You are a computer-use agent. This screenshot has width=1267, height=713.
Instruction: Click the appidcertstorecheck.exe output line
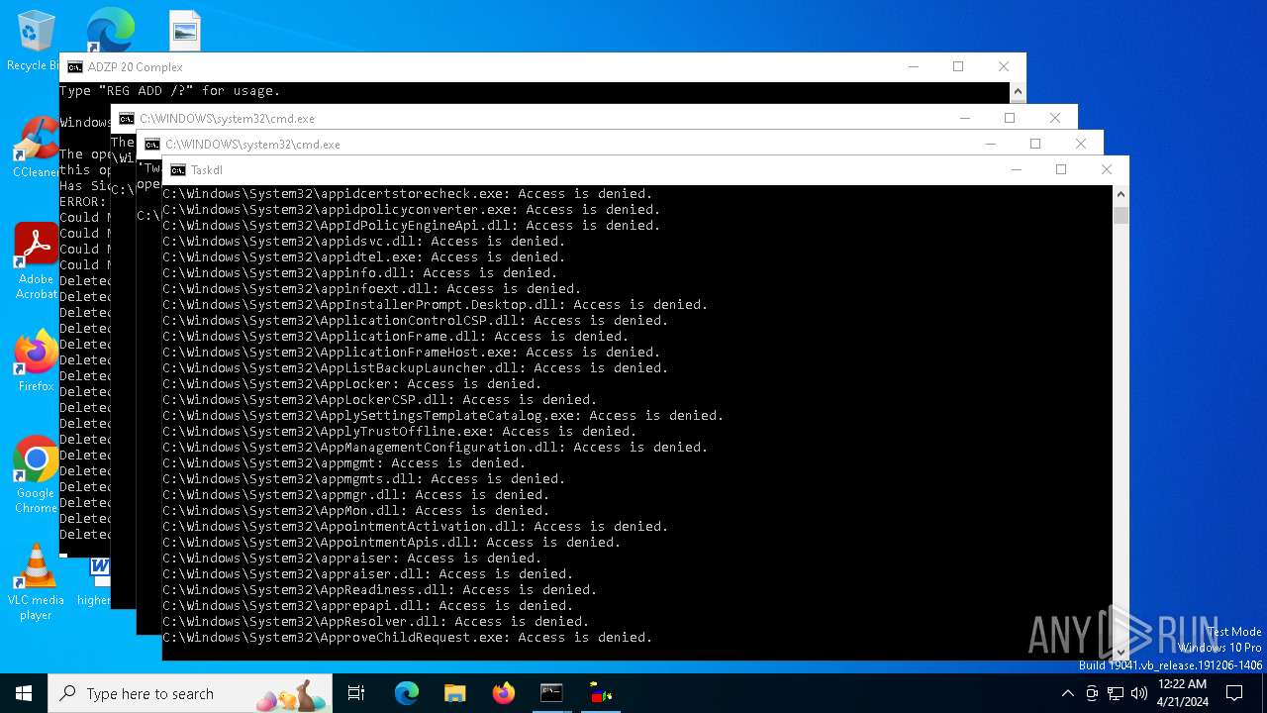click(x=408, y=193)
